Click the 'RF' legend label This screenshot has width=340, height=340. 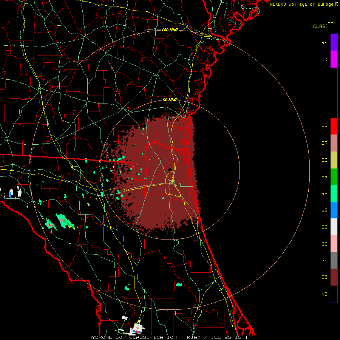(x=324, y=42)
